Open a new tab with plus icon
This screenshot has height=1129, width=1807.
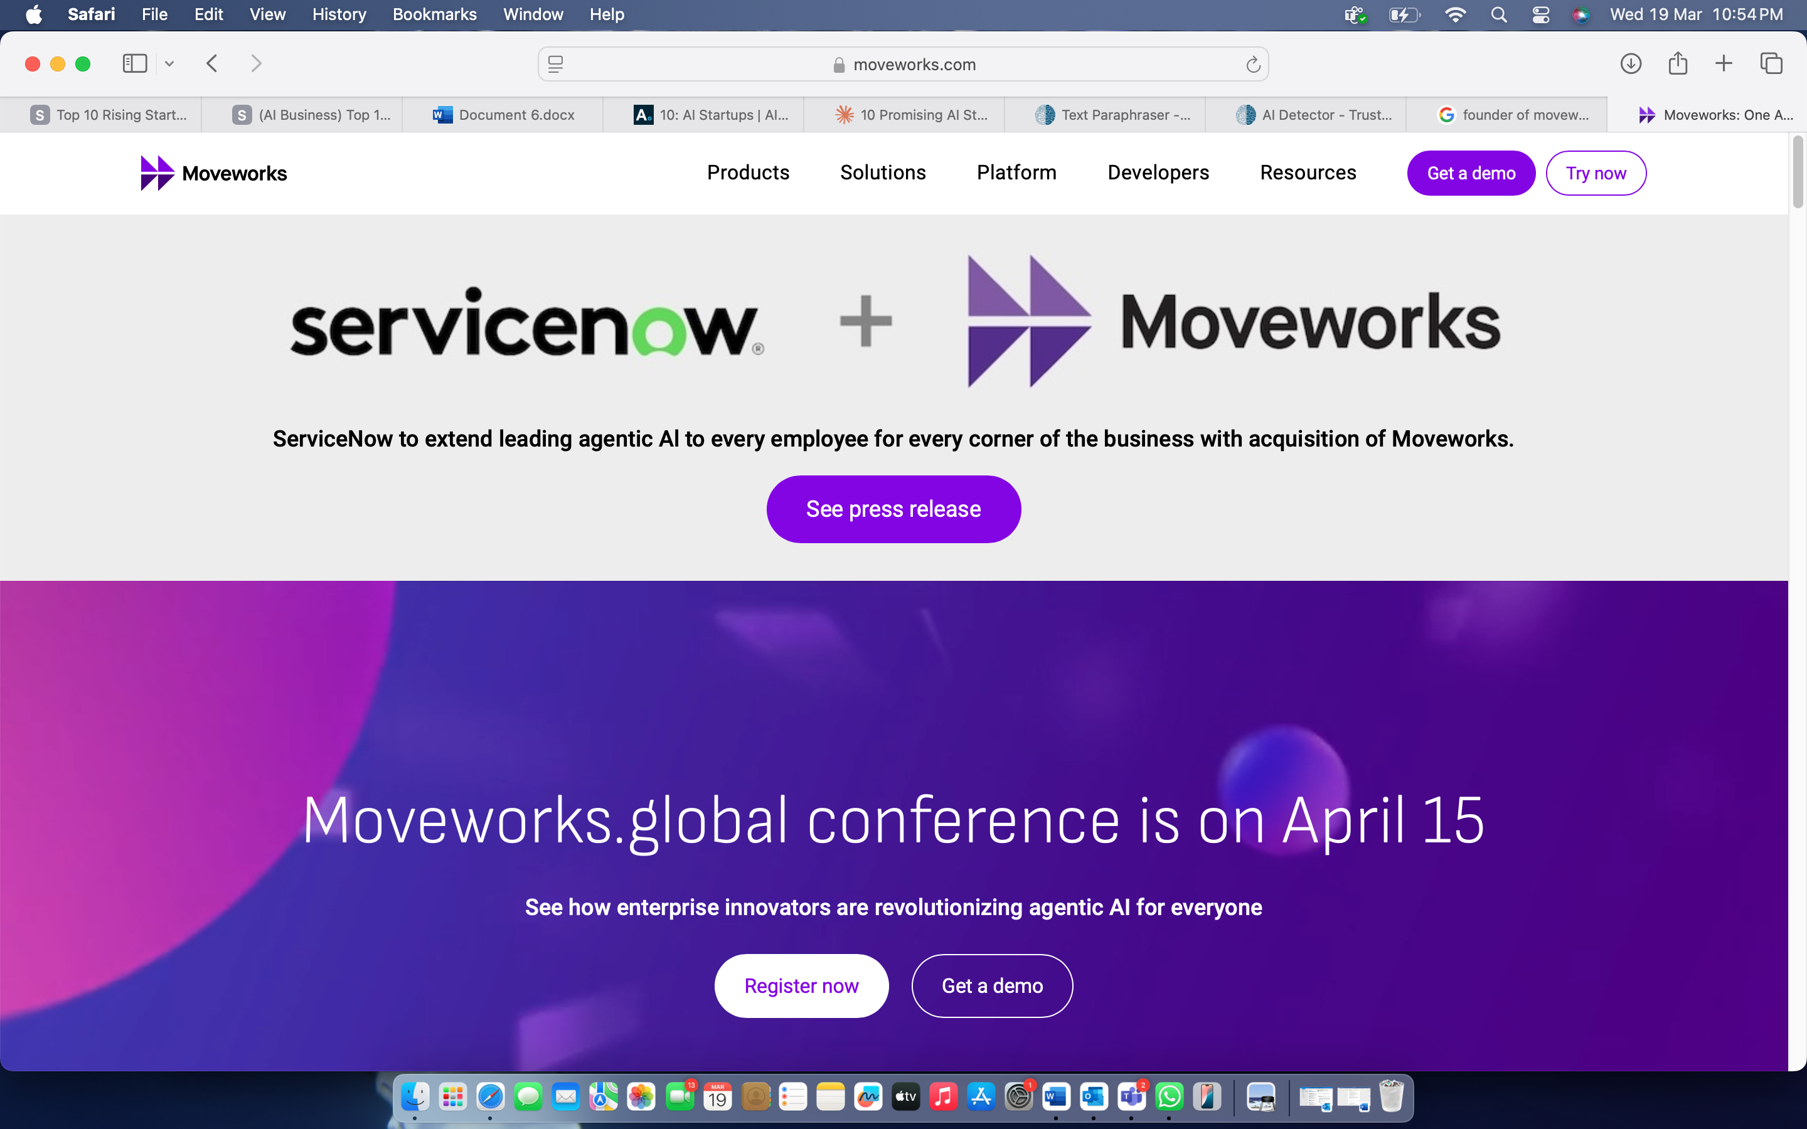pyautogui.click(x=1724, y=63)
